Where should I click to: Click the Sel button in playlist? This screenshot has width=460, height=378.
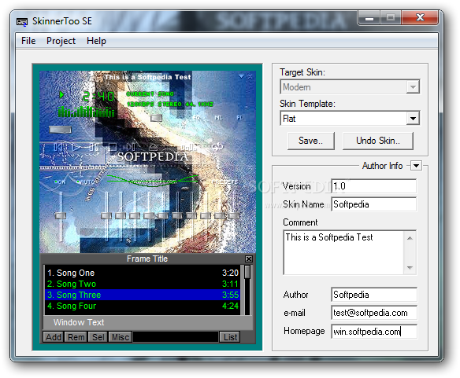(x=98, y=337)
